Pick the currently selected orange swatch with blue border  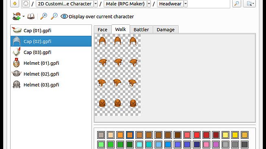(x=130, y=135)
